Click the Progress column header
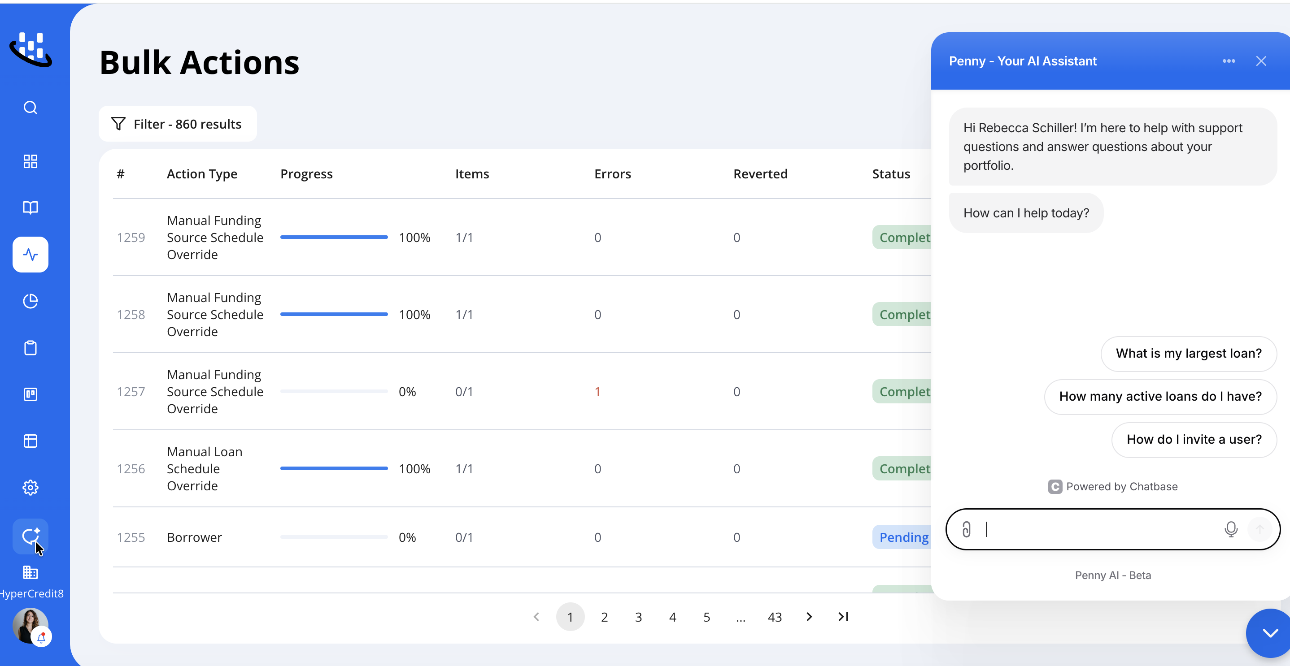Viewport: 1290px width, 666px height. pos(306,173)
